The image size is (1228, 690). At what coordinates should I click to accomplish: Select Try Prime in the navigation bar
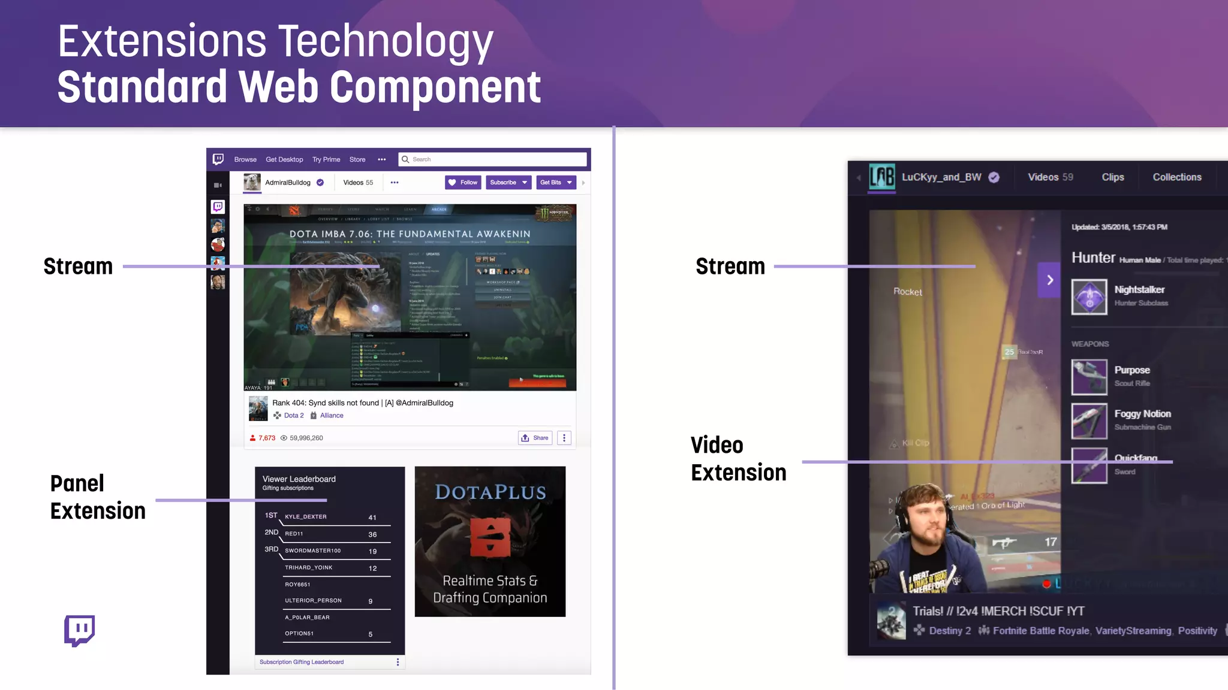coord(326,159)
